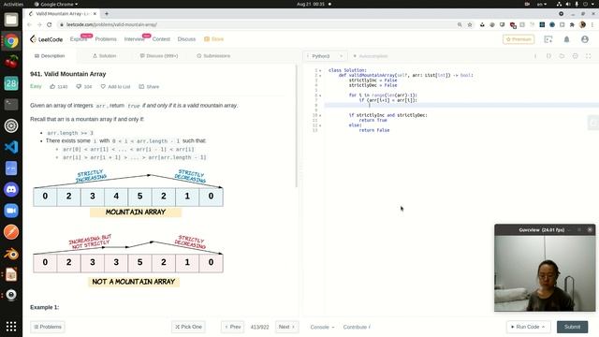Open the Run Code dropdown
The image size is (599, 337).
click(528, 327)
